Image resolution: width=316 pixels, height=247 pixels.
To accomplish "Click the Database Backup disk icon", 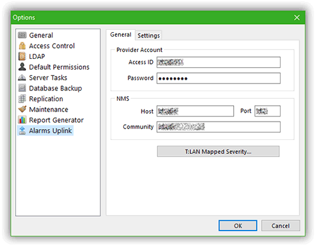I will [22, 88].
